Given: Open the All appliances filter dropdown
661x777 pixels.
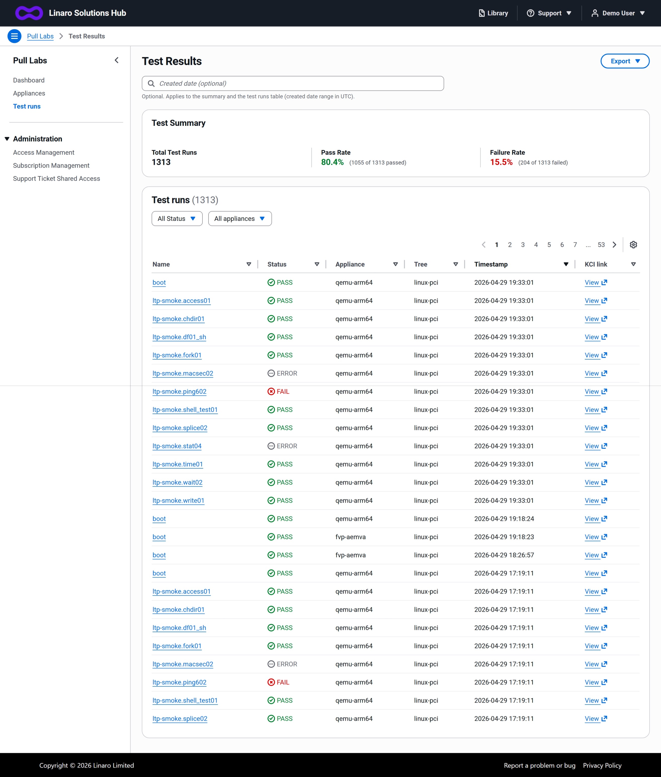Looking at the screenshot, I should (240, 219).
